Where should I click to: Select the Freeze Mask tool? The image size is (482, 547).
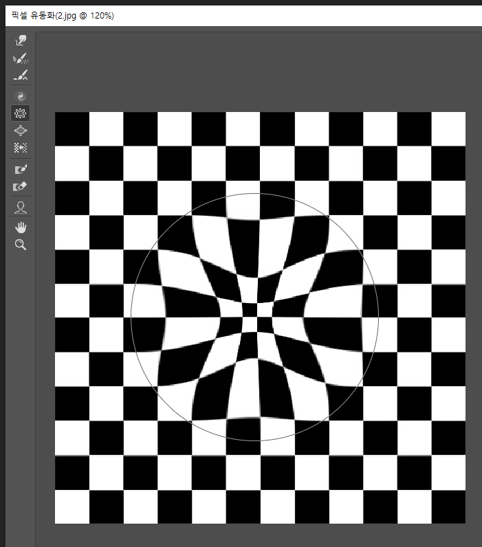pos(21,169)
